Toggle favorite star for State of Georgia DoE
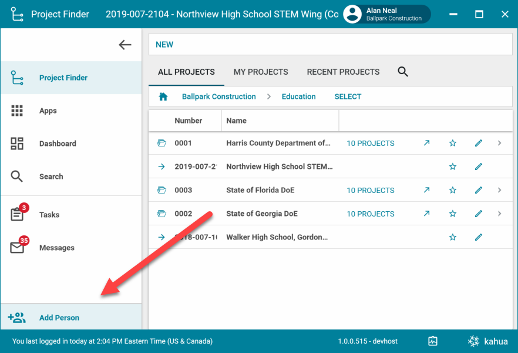Viewport: 518px width, 353px height. coord(452,214)
